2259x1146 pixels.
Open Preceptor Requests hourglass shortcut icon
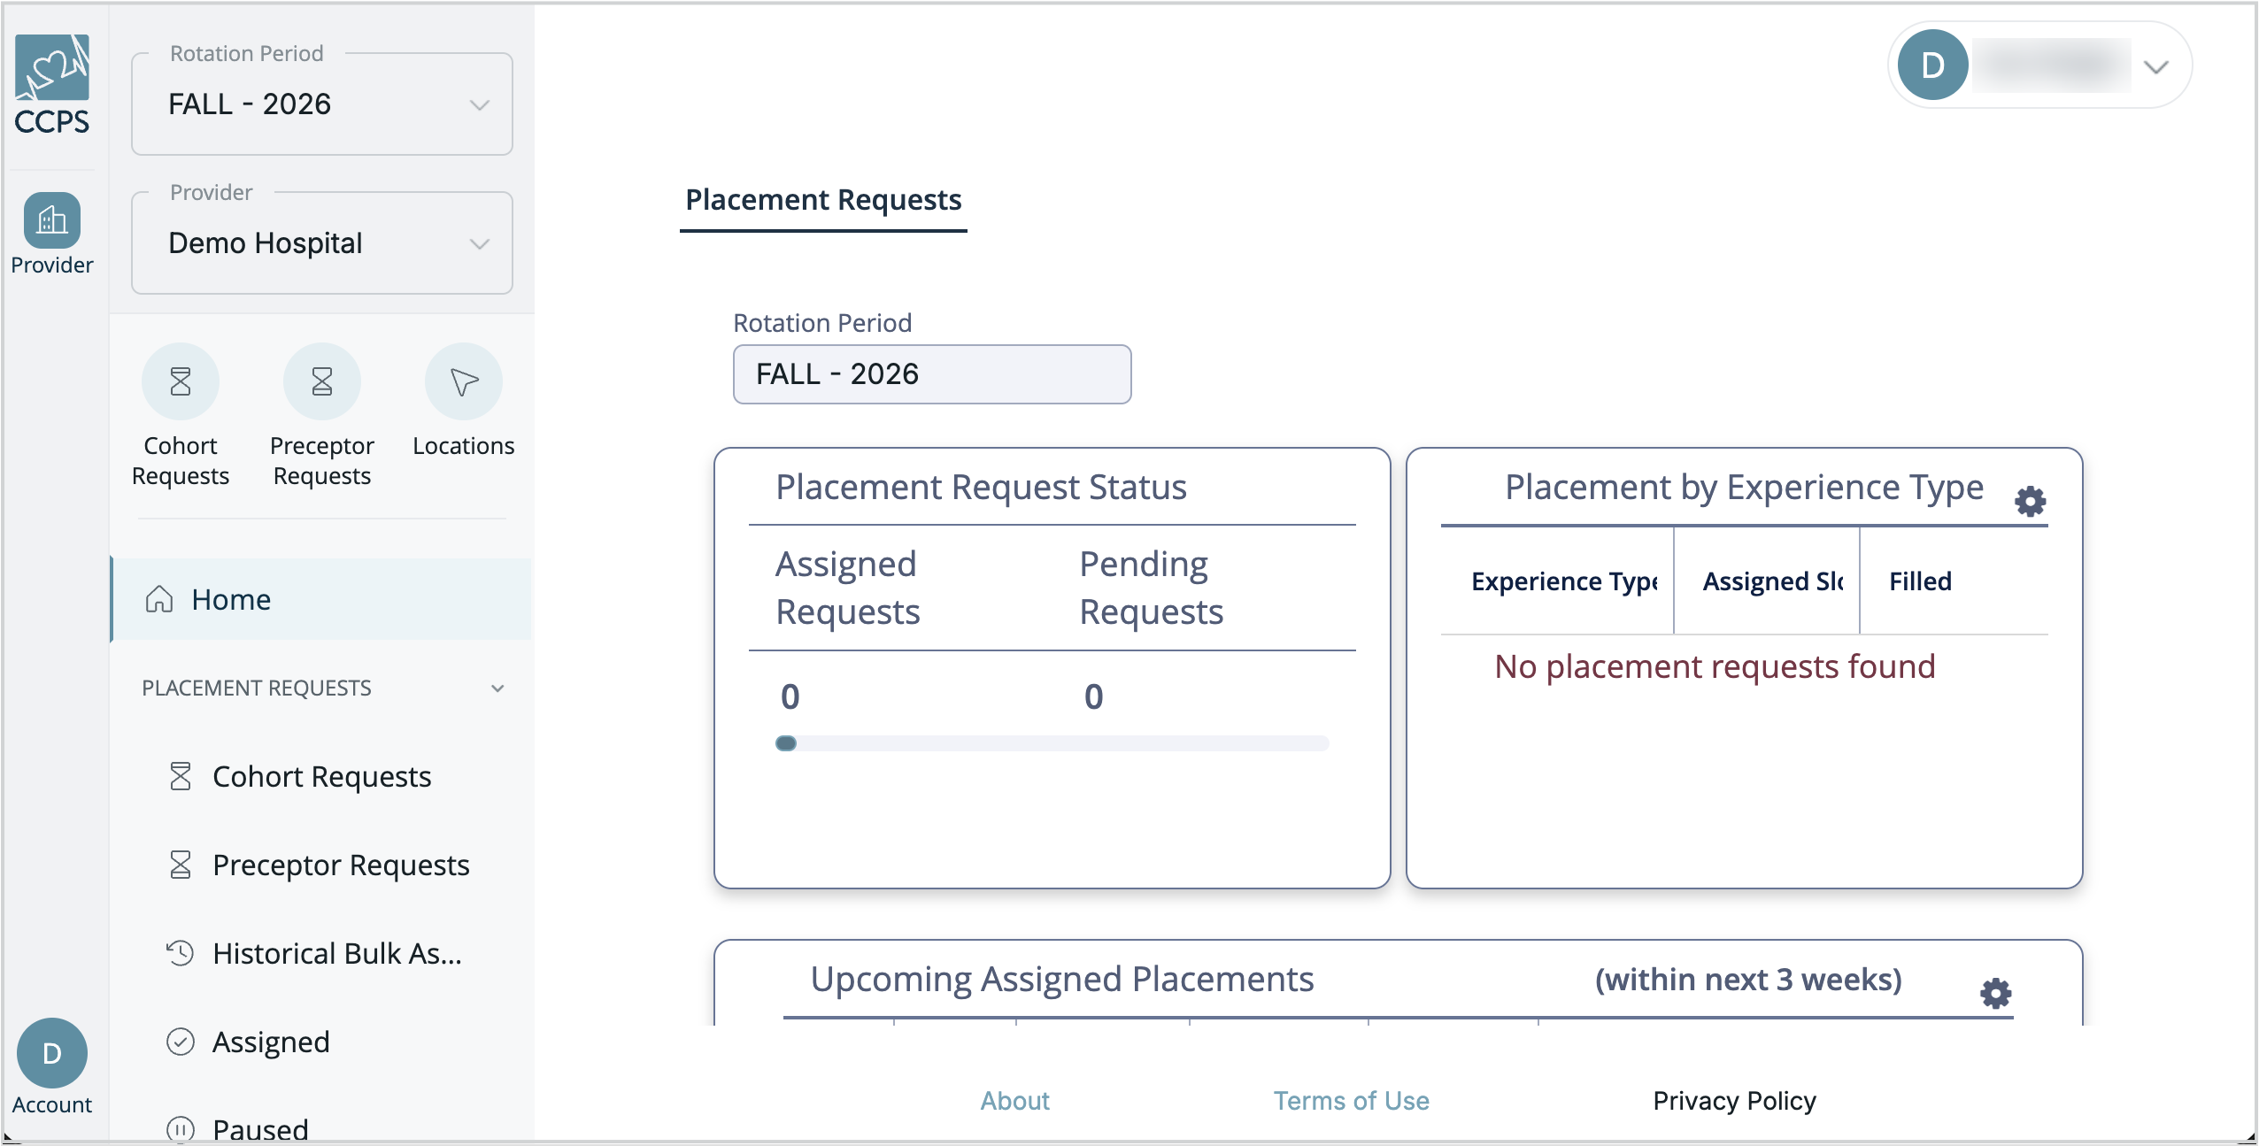click(x=322, y=381)
